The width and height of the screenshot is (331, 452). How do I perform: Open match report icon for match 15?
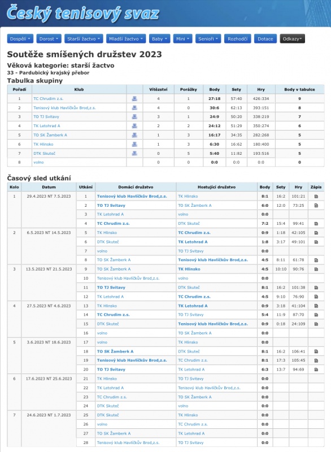(x=316, y=324)
